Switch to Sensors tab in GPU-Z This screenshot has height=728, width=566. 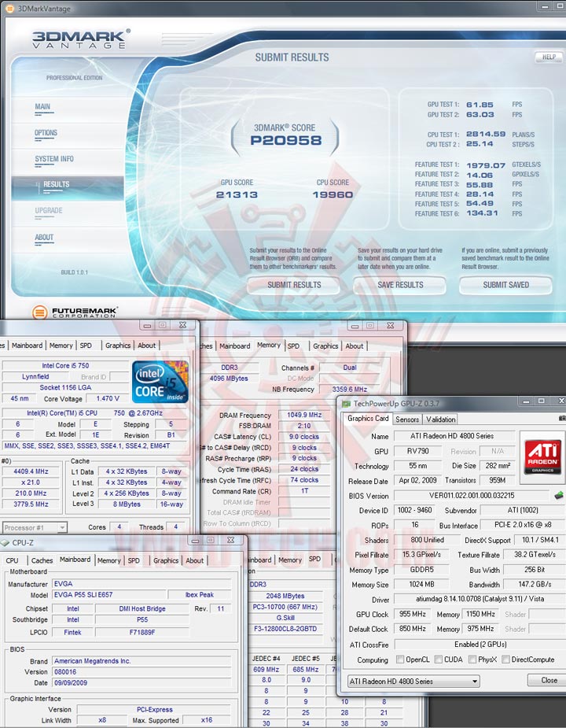point(407,419)
